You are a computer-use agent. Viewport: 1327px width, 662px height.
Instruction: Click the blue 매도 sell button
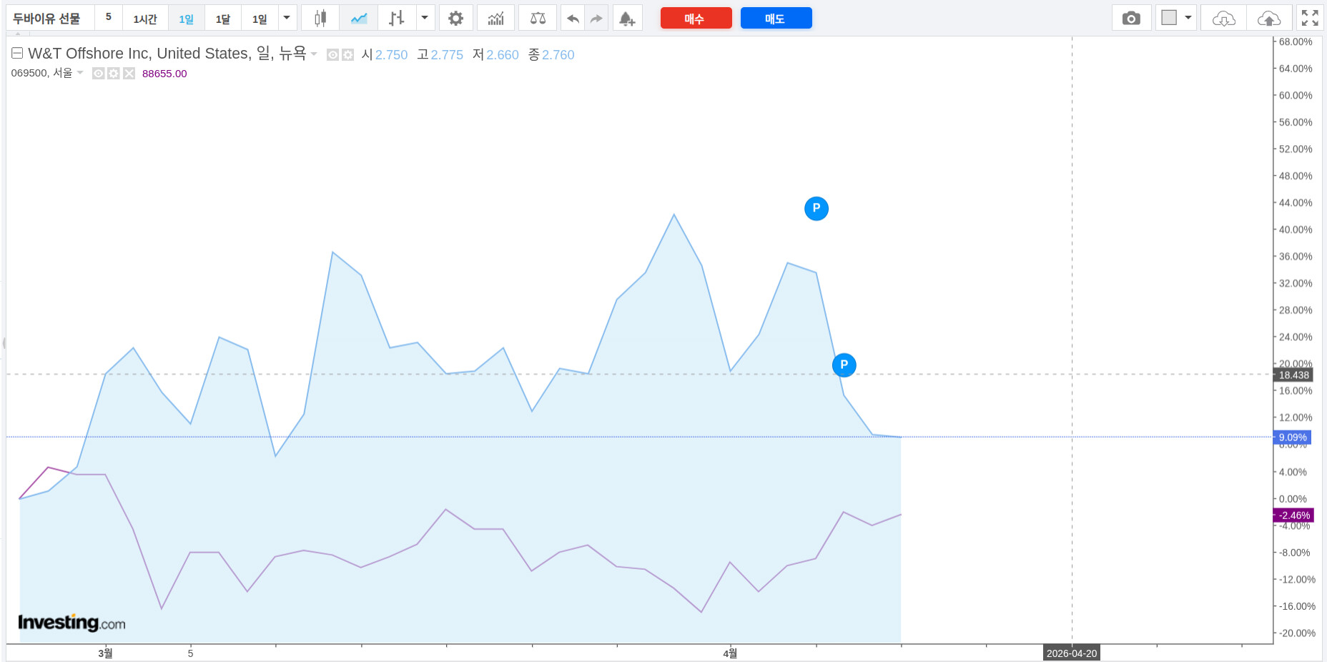pos(776,19)
